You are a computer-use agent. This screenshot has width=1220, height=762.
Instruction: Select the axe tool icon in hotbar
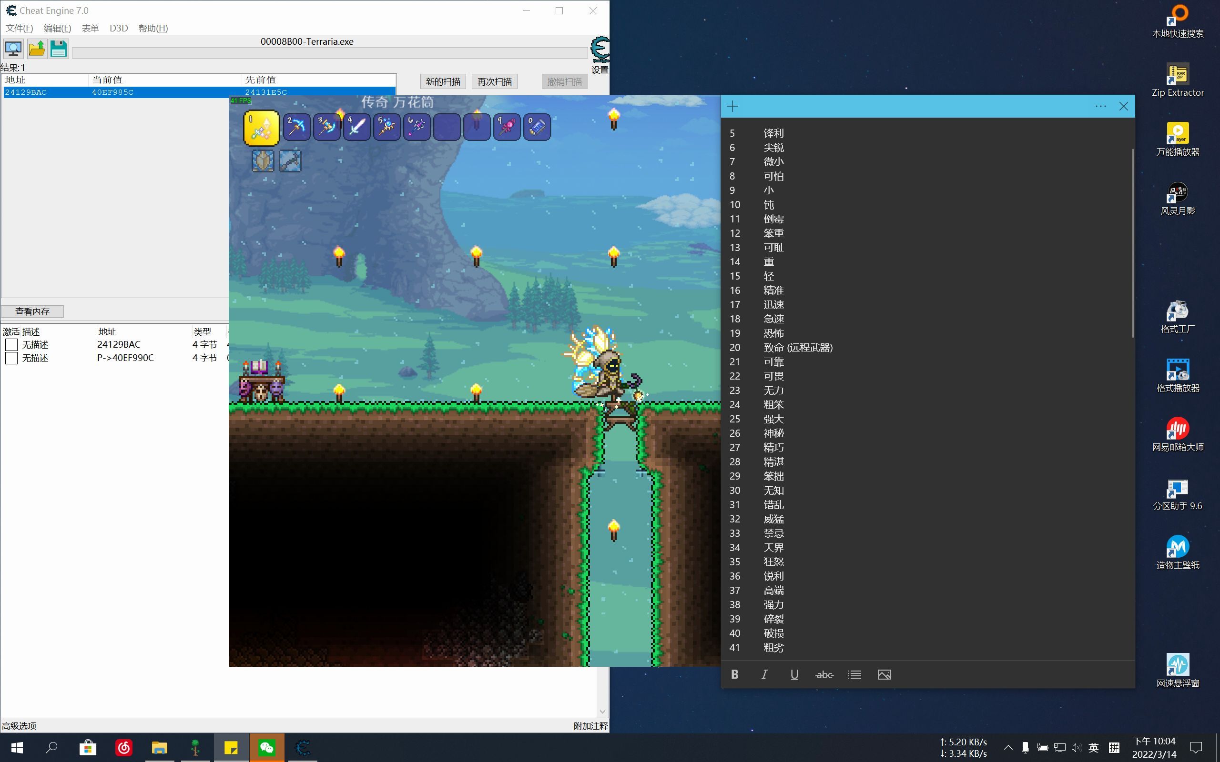327,126
